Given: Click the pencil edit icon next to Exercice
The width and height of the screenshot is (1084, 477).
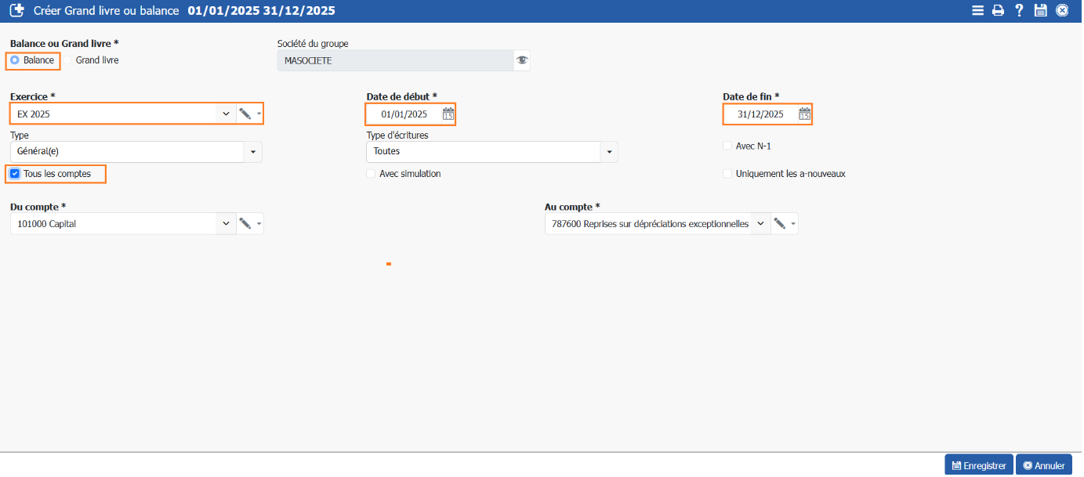Looking at the screenshot, I should click(x=245, y=114).
